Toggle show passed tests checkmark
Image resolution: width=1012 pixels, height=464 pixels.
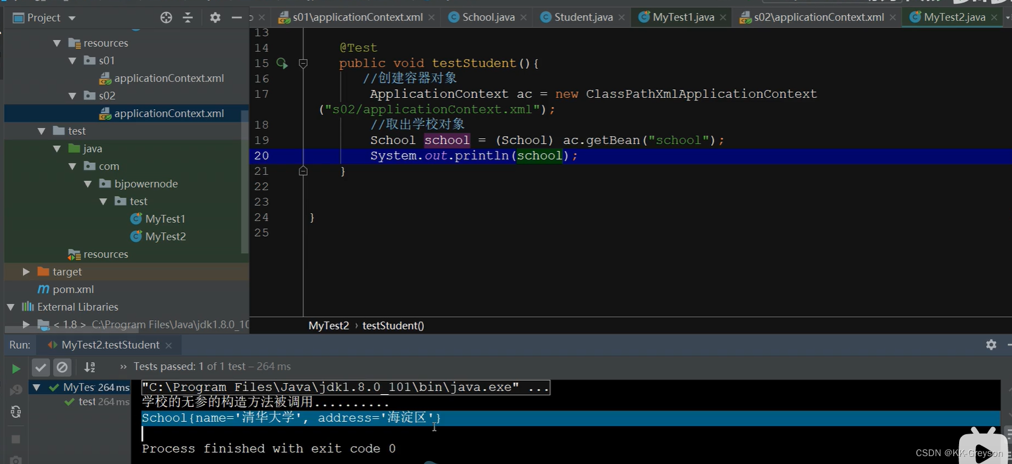tap(40, 367)
